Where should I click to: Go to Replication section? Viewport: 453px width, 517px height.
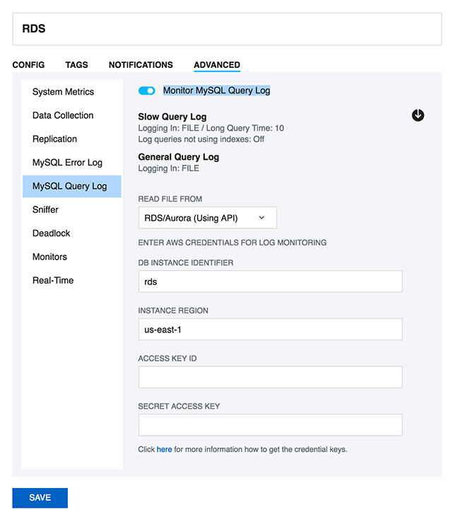[x=54, y=139]
